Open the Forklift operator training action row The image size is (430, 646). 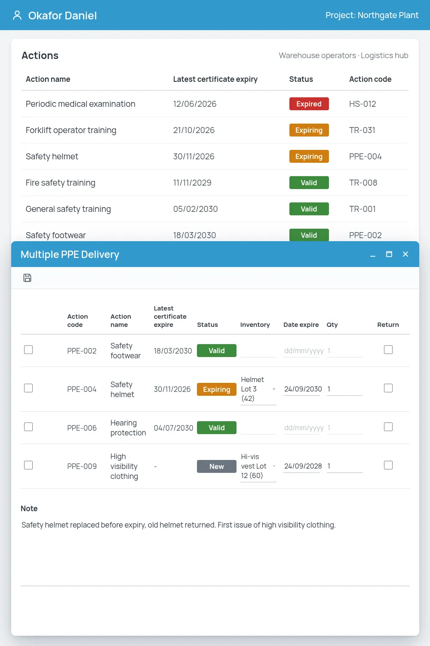[x=215, y=130]
